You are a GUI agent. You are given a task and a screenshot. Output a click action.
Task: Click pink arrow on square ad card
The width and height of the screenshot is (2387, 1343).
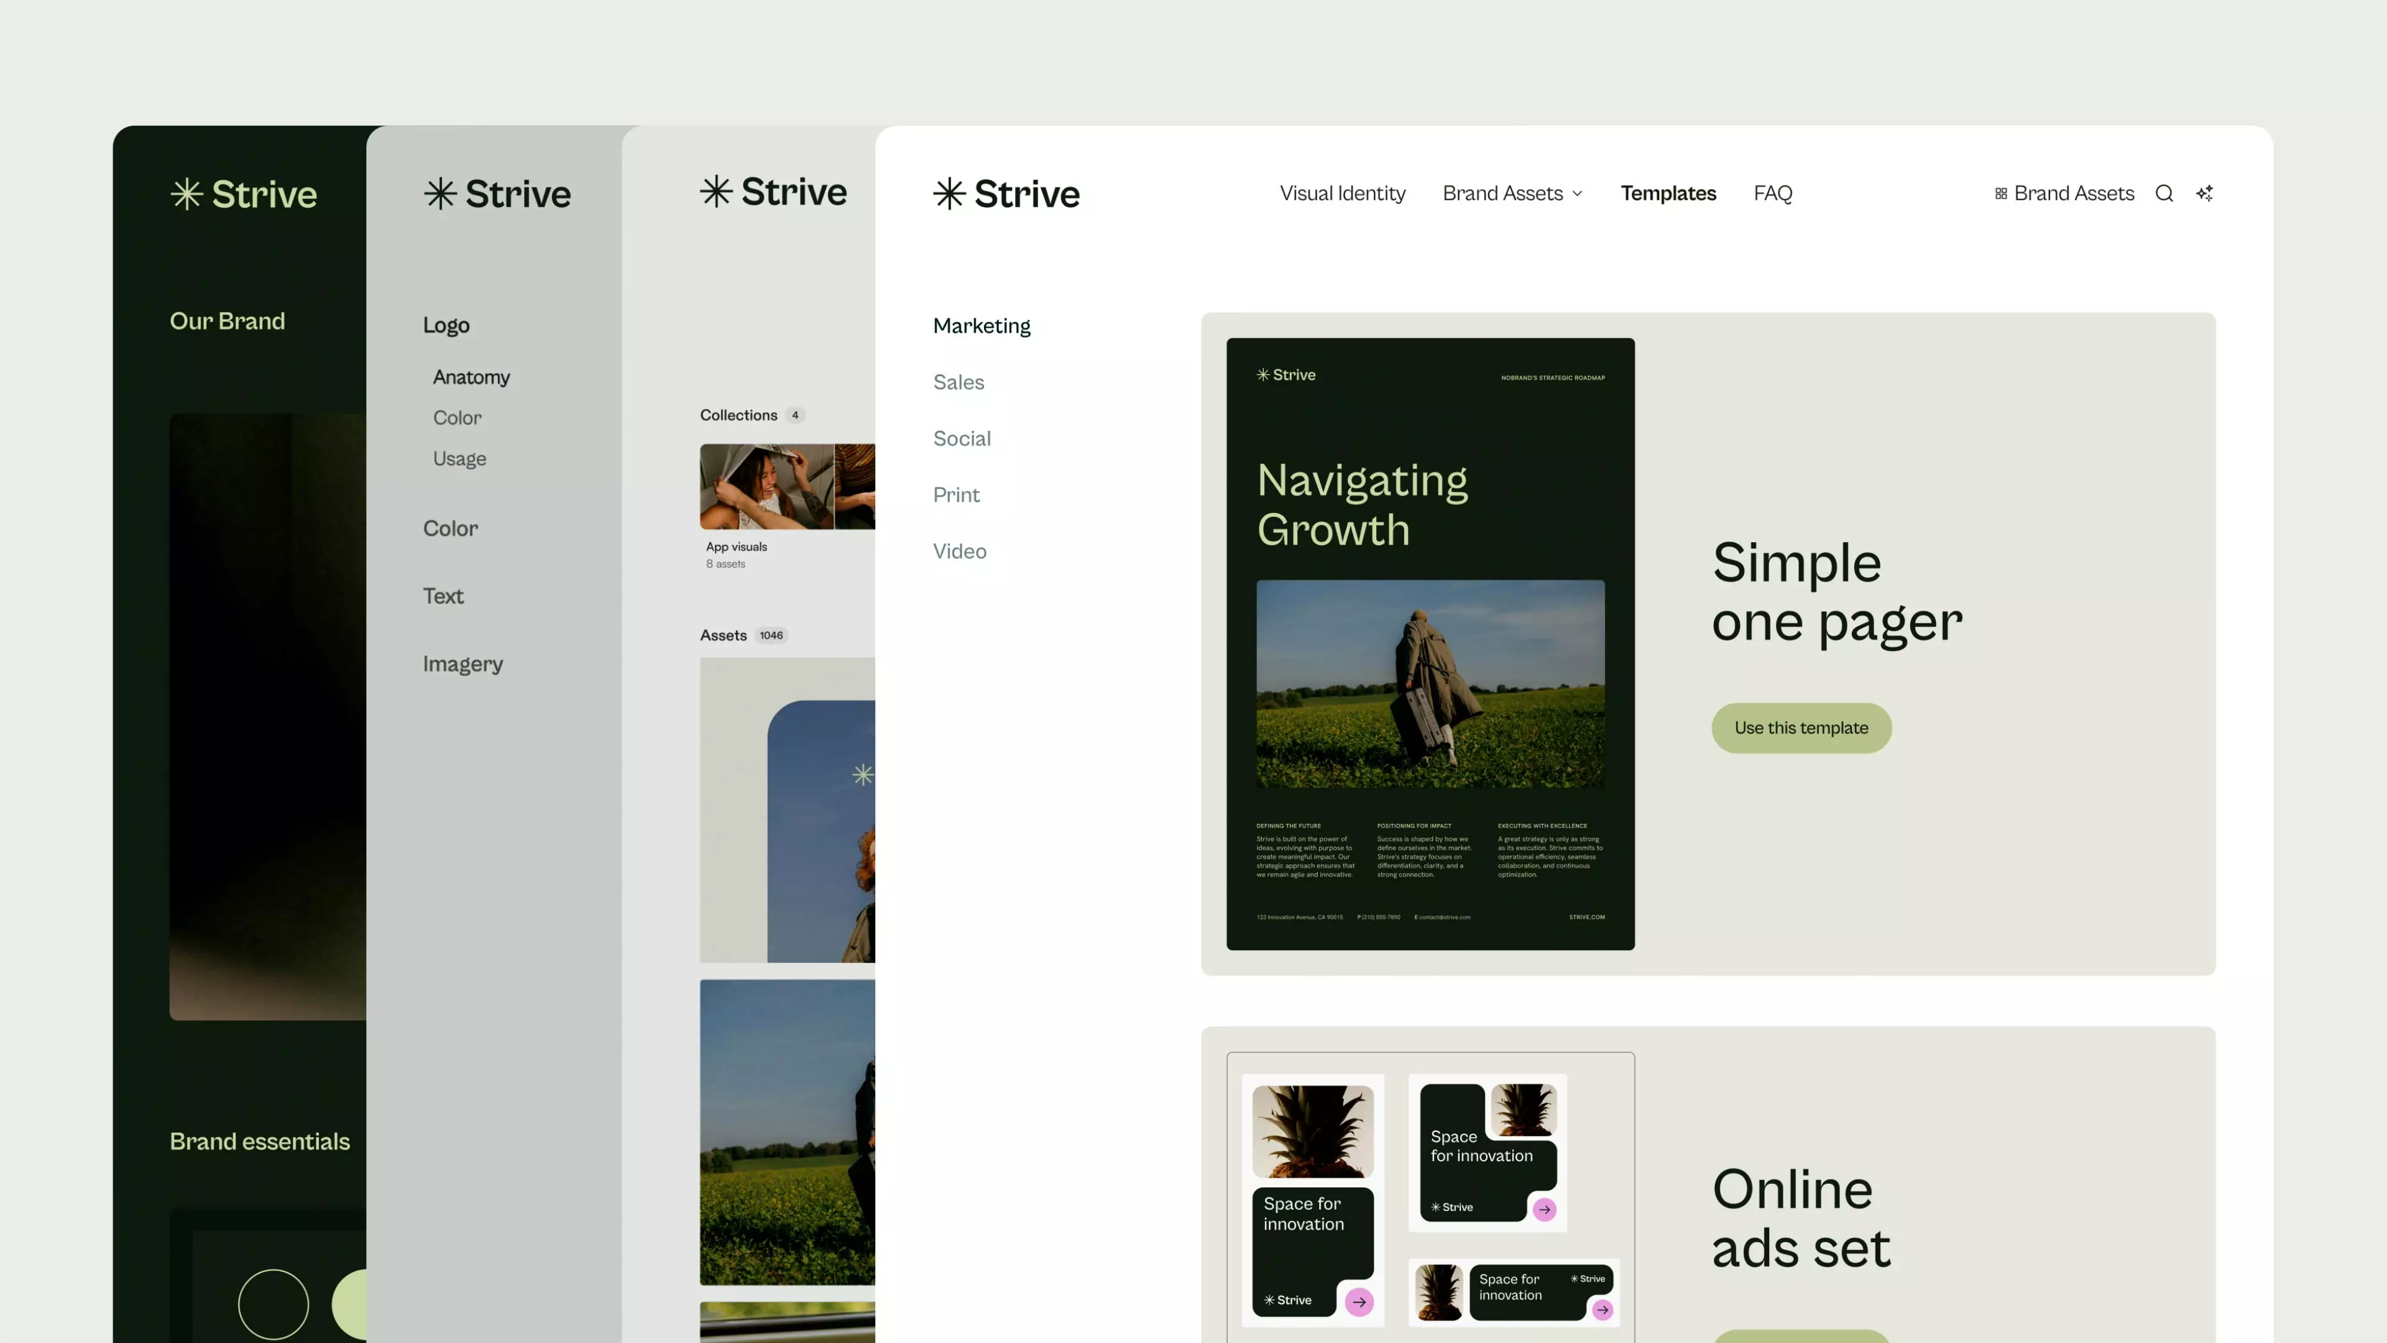click(1543, 1209)
